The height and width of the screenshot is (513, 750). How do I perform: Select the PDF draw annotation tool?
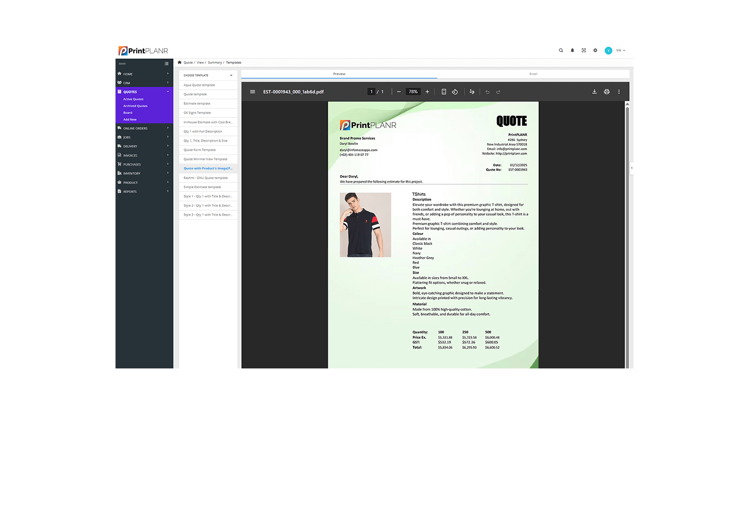point(472,92)
